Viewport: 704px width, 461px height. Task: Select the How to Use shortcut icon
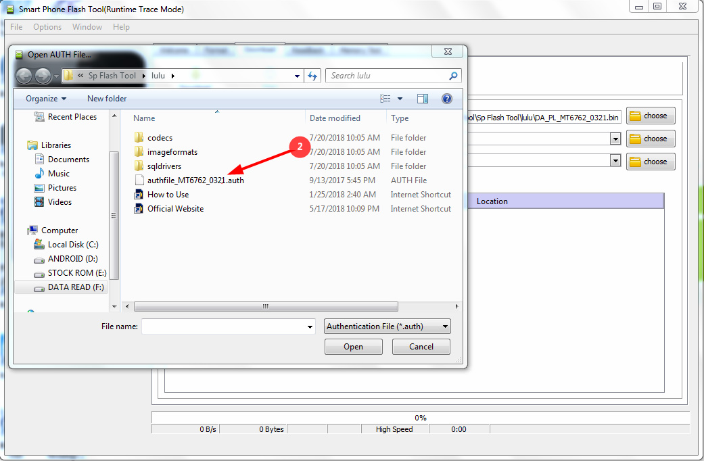[x=139, y=195]
